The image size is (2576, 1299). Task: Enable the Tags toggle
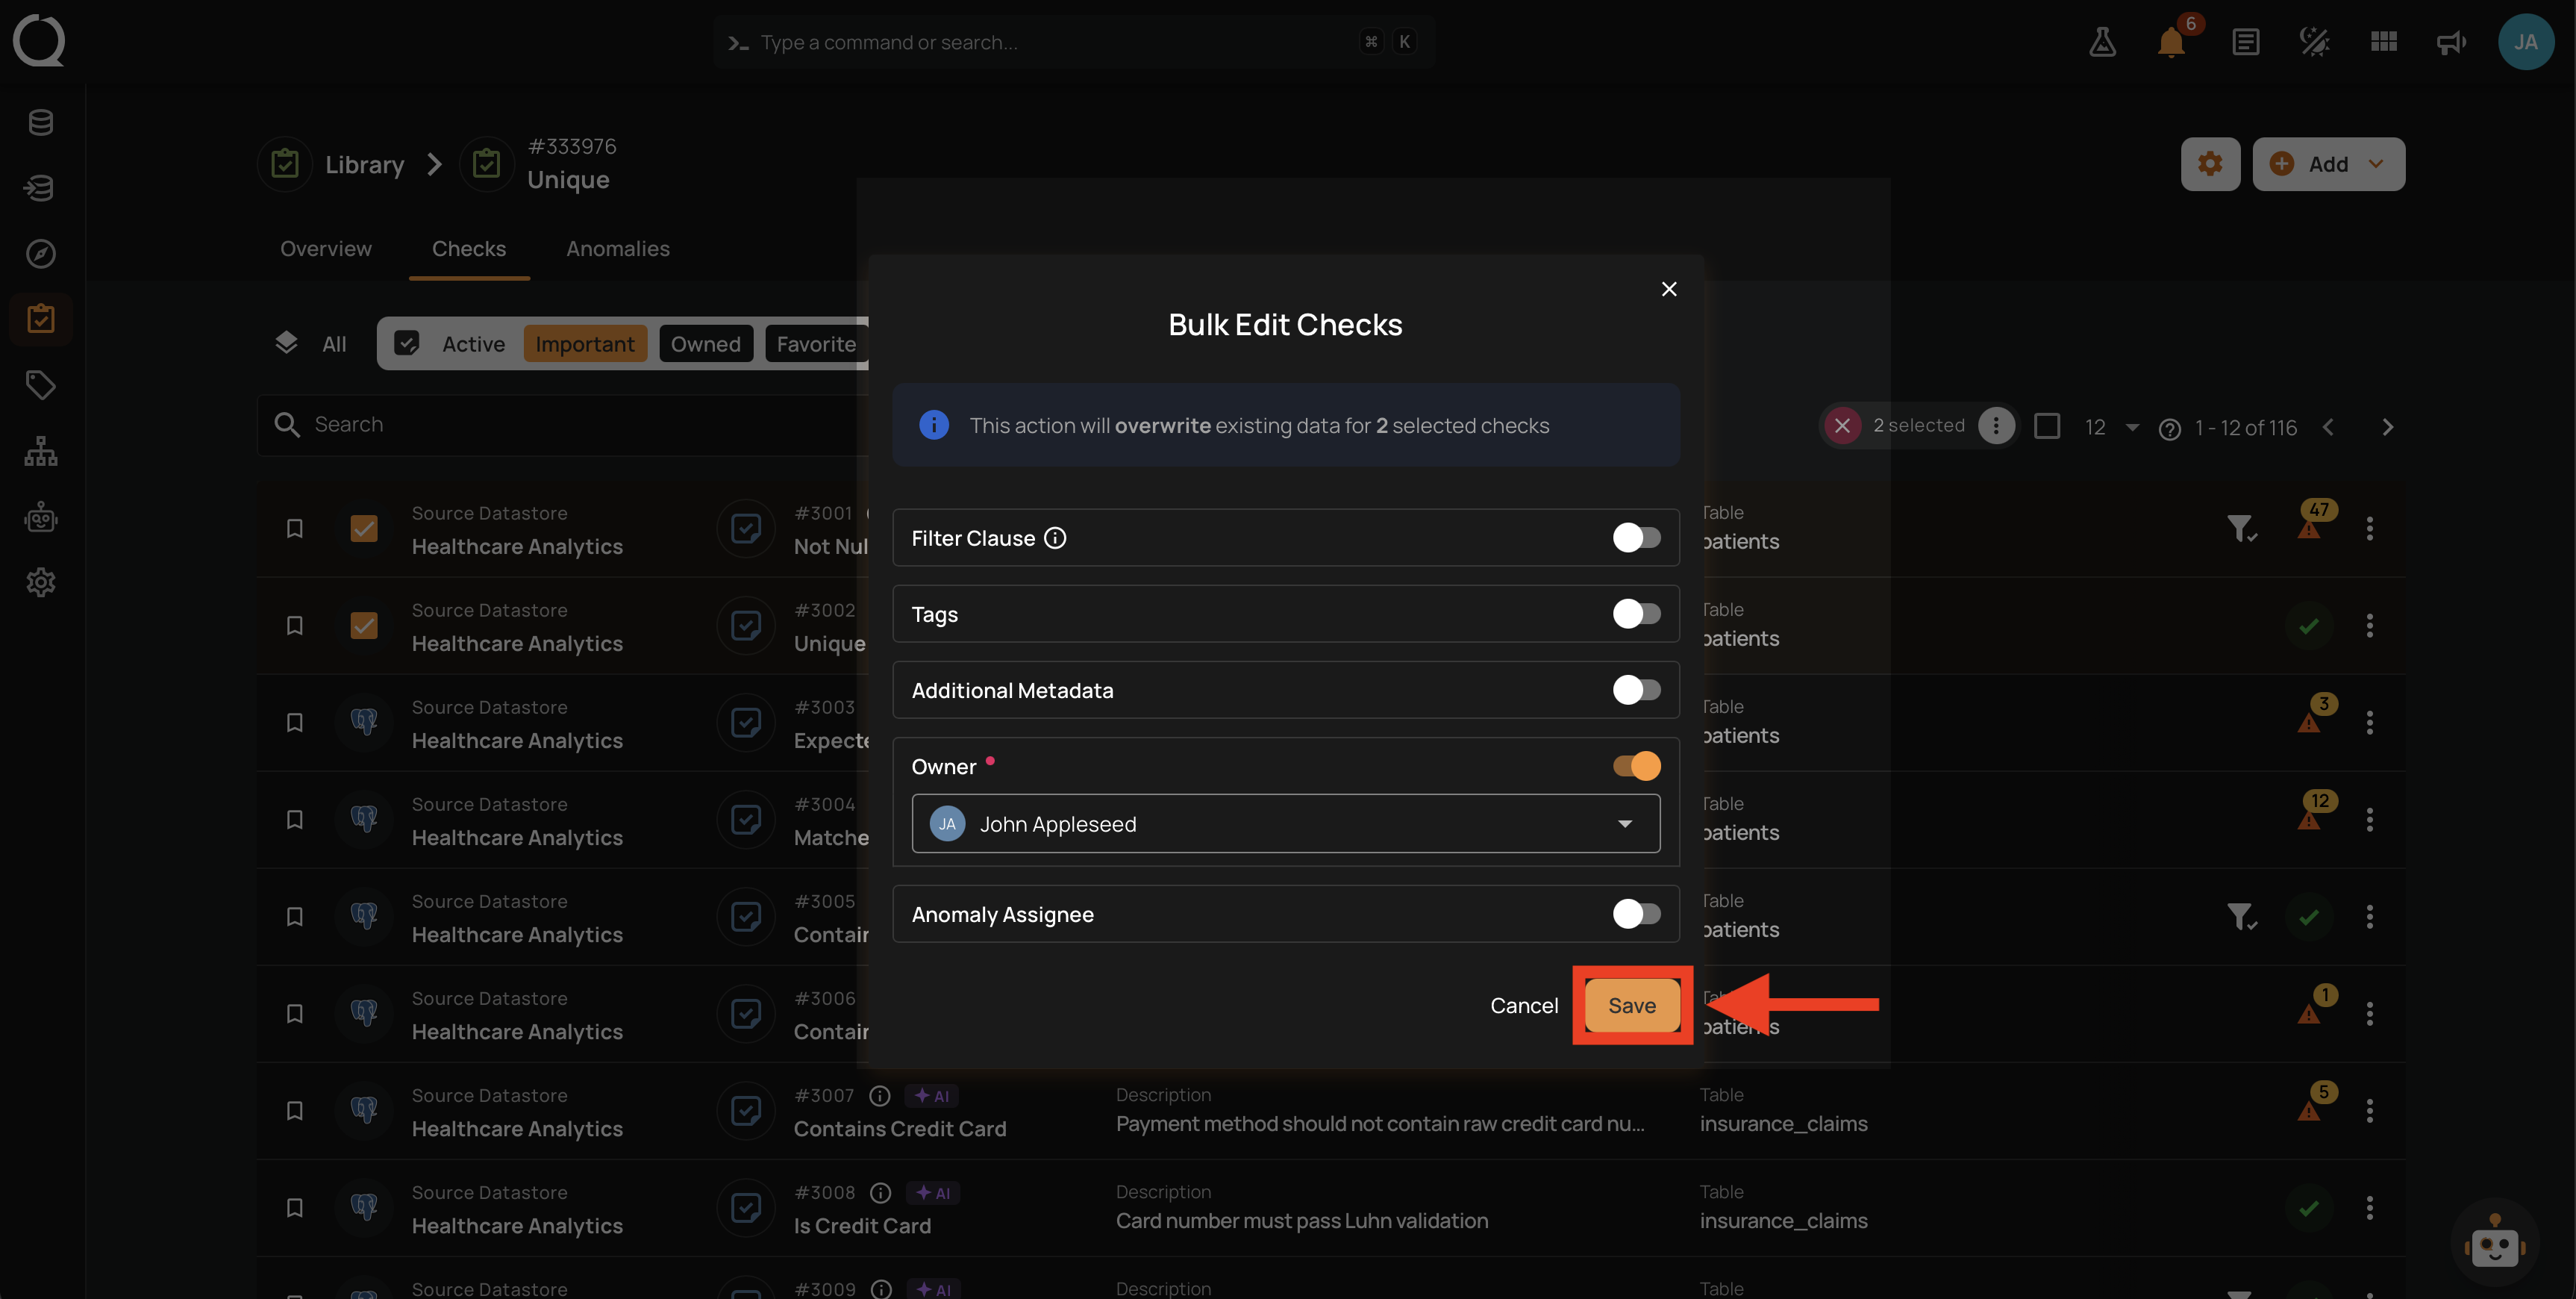(1636, 614)
